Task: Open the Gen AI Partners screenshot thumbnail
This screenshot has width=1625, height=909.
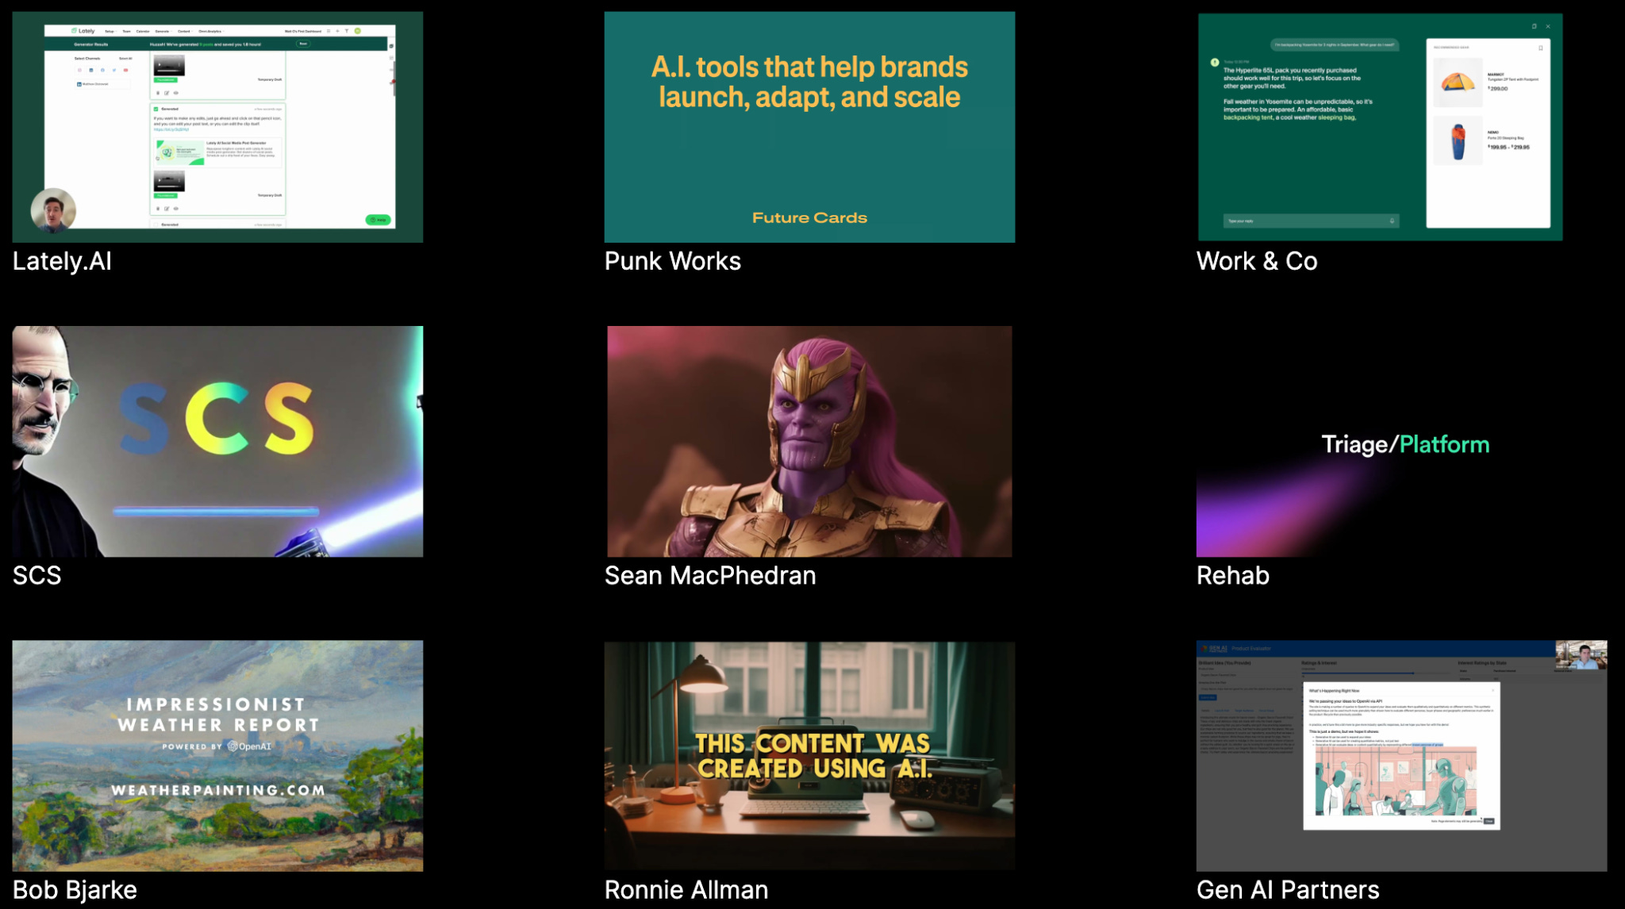Action: tap(1402, 755)
